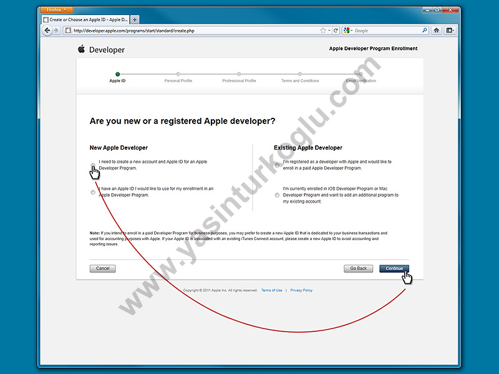Click the 'Apple Developer Program Enrollment' title
Screen dimensions: 499x374
click(373, 49)
